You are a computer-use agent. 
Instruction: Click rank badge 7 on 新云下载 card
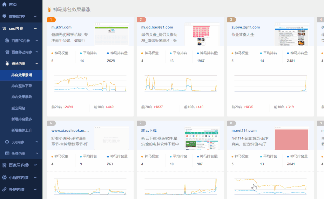tap(141, 123)
